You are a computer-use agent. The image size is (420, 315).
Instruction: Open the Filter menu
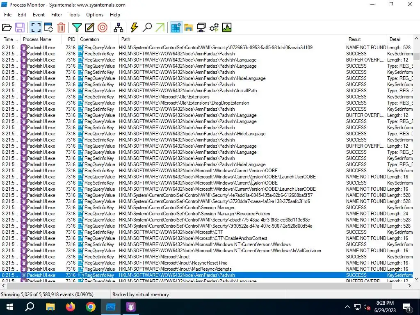57,15
